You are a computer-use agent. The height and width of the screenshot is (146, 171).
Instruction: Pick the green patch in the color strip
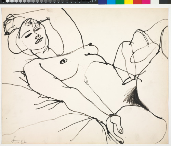tap(120, 2)
